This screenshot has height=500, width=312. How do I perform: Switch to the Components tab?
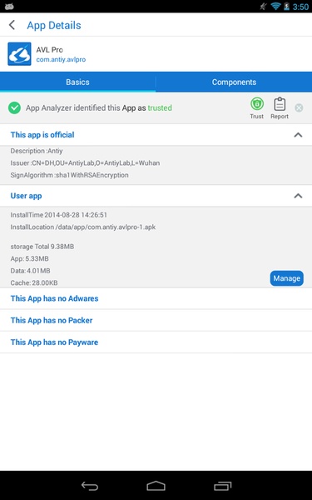234,82
